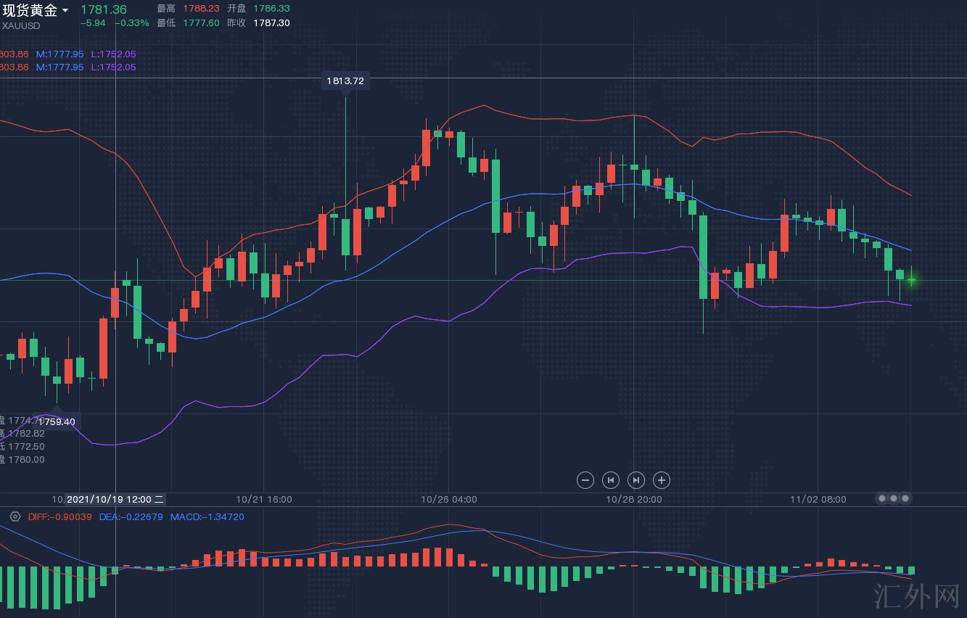Zoom in the chart with plus icon
The height and width of the screenshot is (618, 967).
tap(662, 480)
